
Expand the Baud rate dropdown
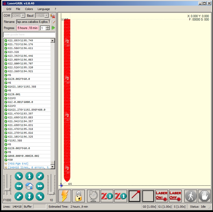tap(46, 16)
